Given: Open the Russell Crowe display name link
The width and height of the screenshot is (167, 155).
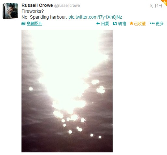Looking at the screenshot, I should (37, 5).
